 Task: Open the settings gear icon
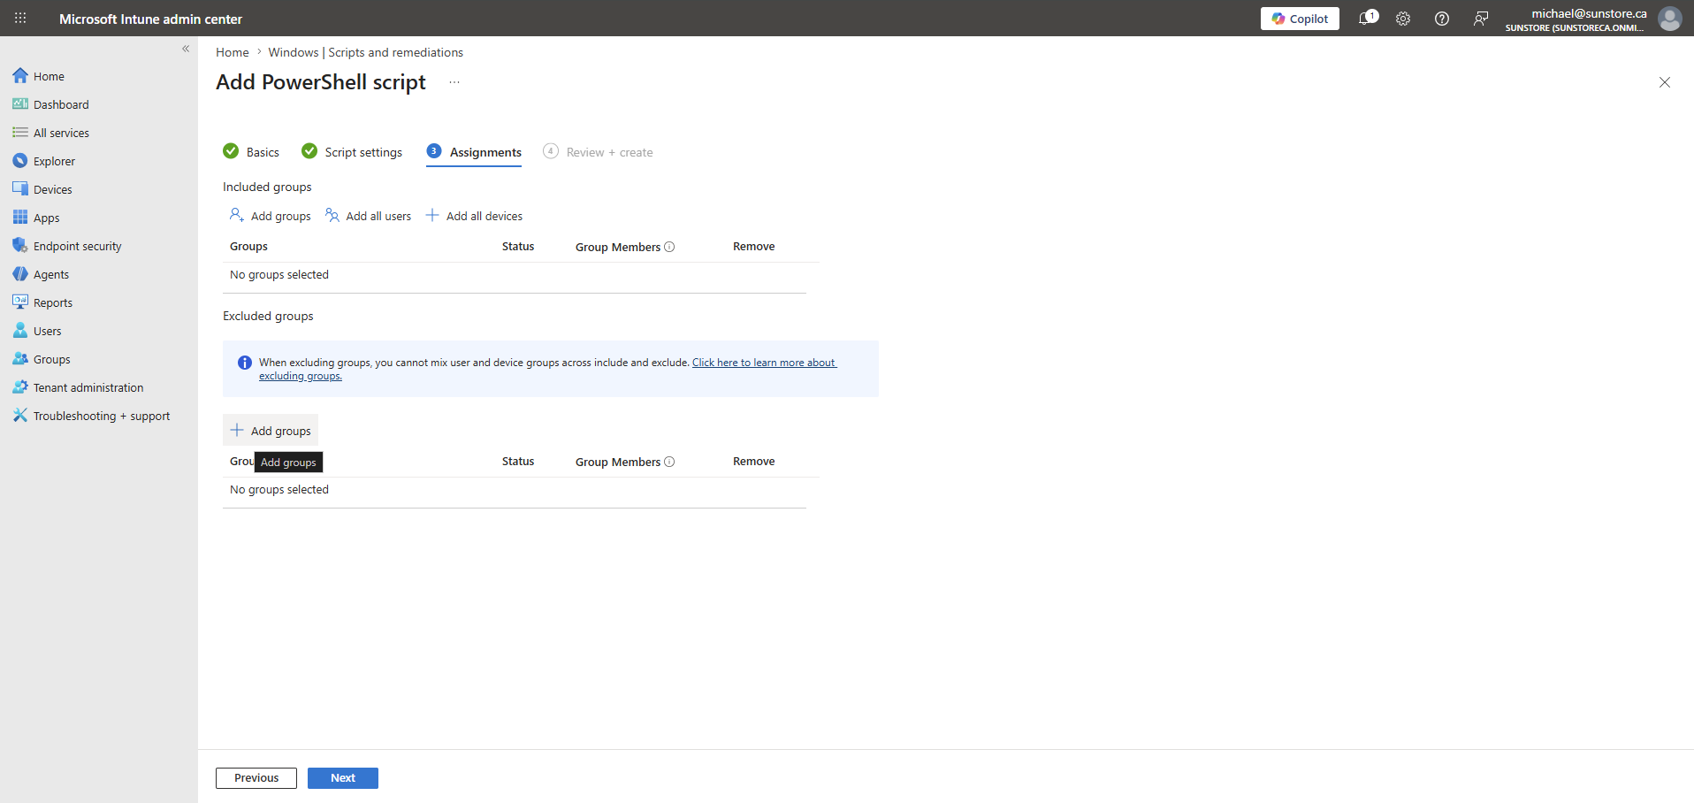click(1403, 19)
